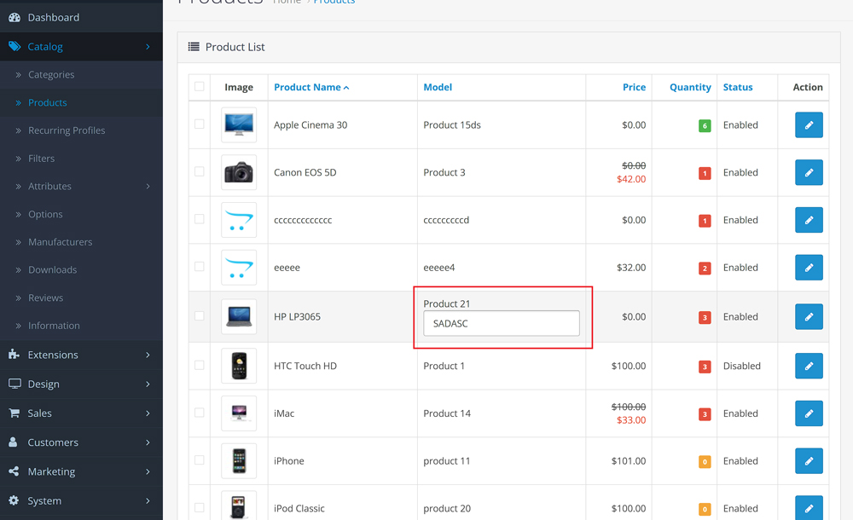Collapse the Catalog menu section
The height and width of the screenshot is (520, 853).
click(81, 47)
